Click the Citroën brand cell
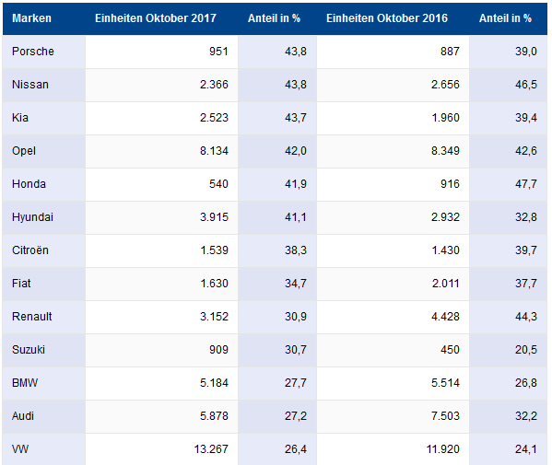Image resolution: width=552 pixels, height=465 pixels. [44, 250]
